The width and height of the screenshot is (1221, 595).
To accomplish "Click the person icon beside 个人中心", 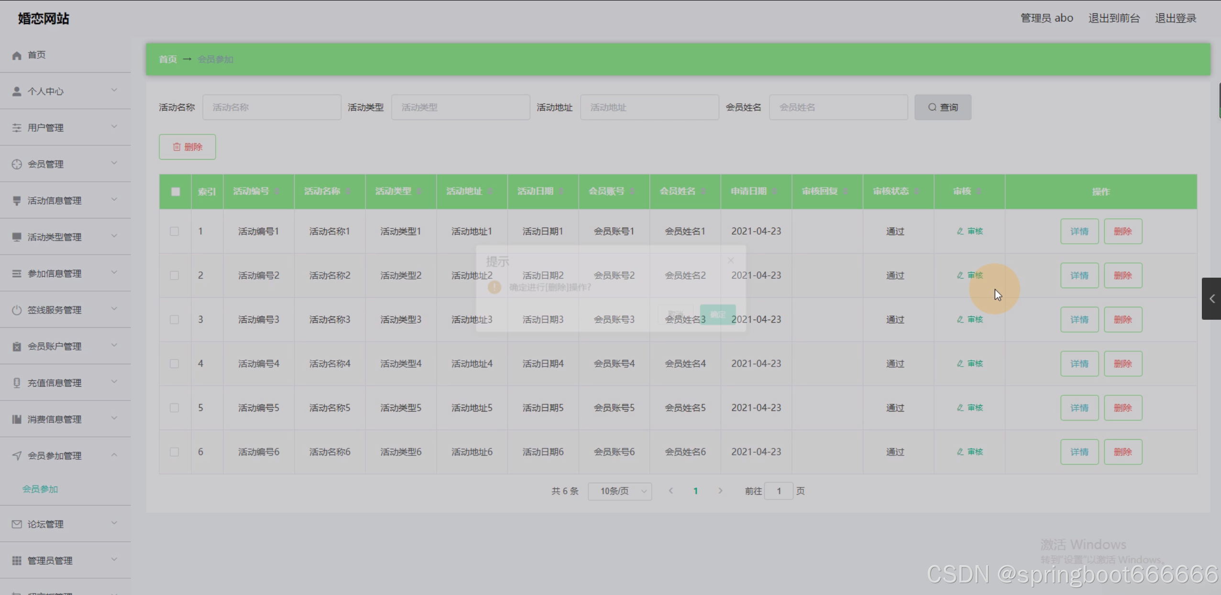I will click(17, 91).
